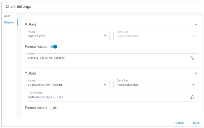The width and height of the screenshot is (204, 128).
Task: Disable Format Values for X Axis
Action: pos(54,47)
